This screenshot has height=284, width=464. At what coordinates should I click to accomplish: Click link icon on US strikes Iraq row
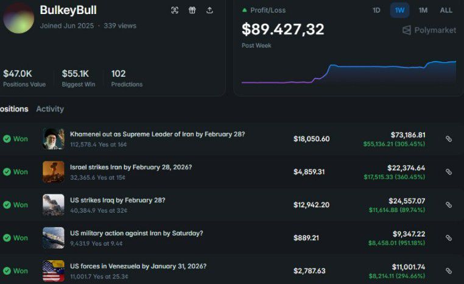(x=449, y=205)
